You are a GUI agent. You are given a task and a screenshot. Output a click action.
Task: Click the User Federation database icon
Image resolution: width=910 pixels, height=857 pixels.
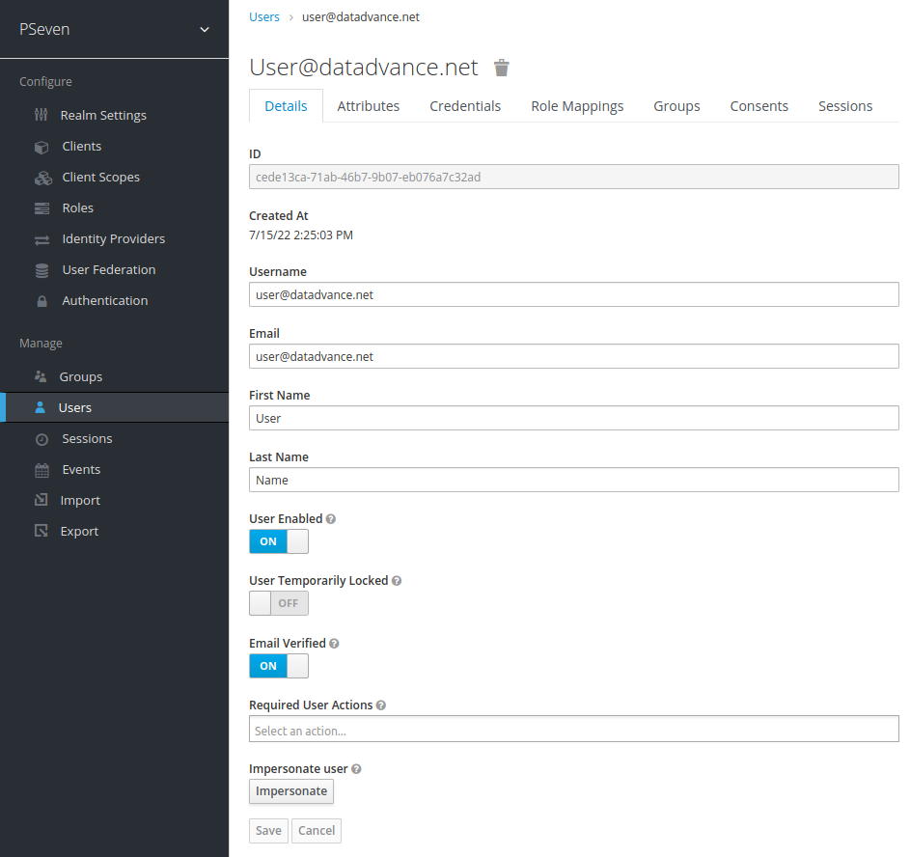coord(41,270)
